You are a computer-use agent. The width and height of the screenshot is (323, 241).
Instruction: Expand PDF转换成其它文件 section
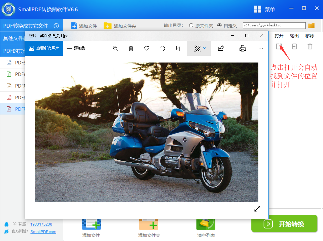click(x=31, y=26)
